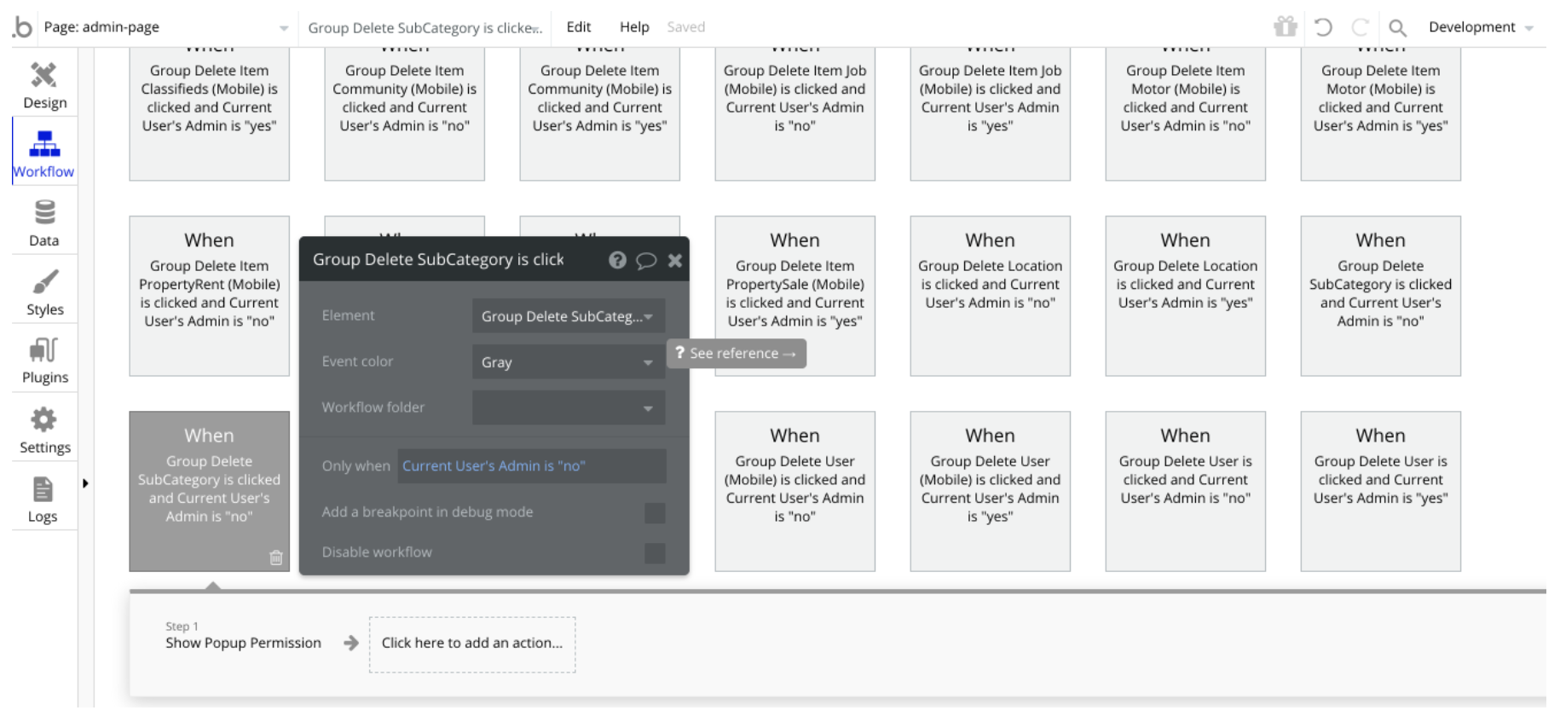Open the comment bubble in event panel
The image size is (1560, 716).
646,260
